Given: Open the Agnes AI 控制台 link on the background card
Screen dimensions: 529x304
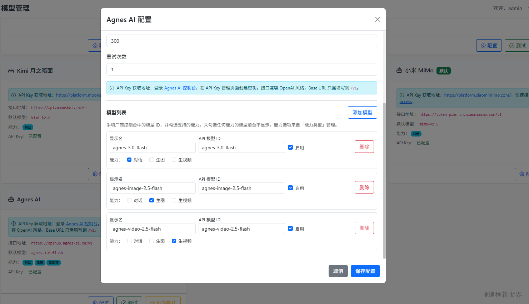Looking at the screenshot, I should click(x=82, y=224).
